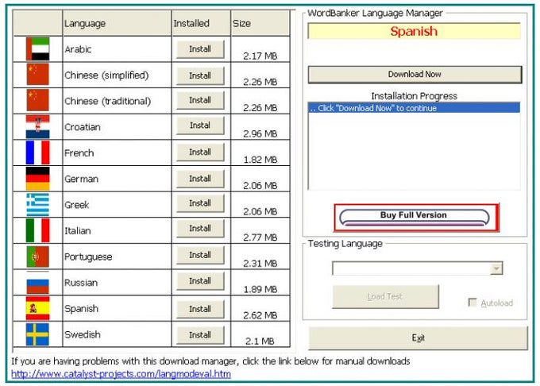Open the Testing Language dropdown arrow
The height and width of the screenshot is (386, 540).
(x=496, y=268)
